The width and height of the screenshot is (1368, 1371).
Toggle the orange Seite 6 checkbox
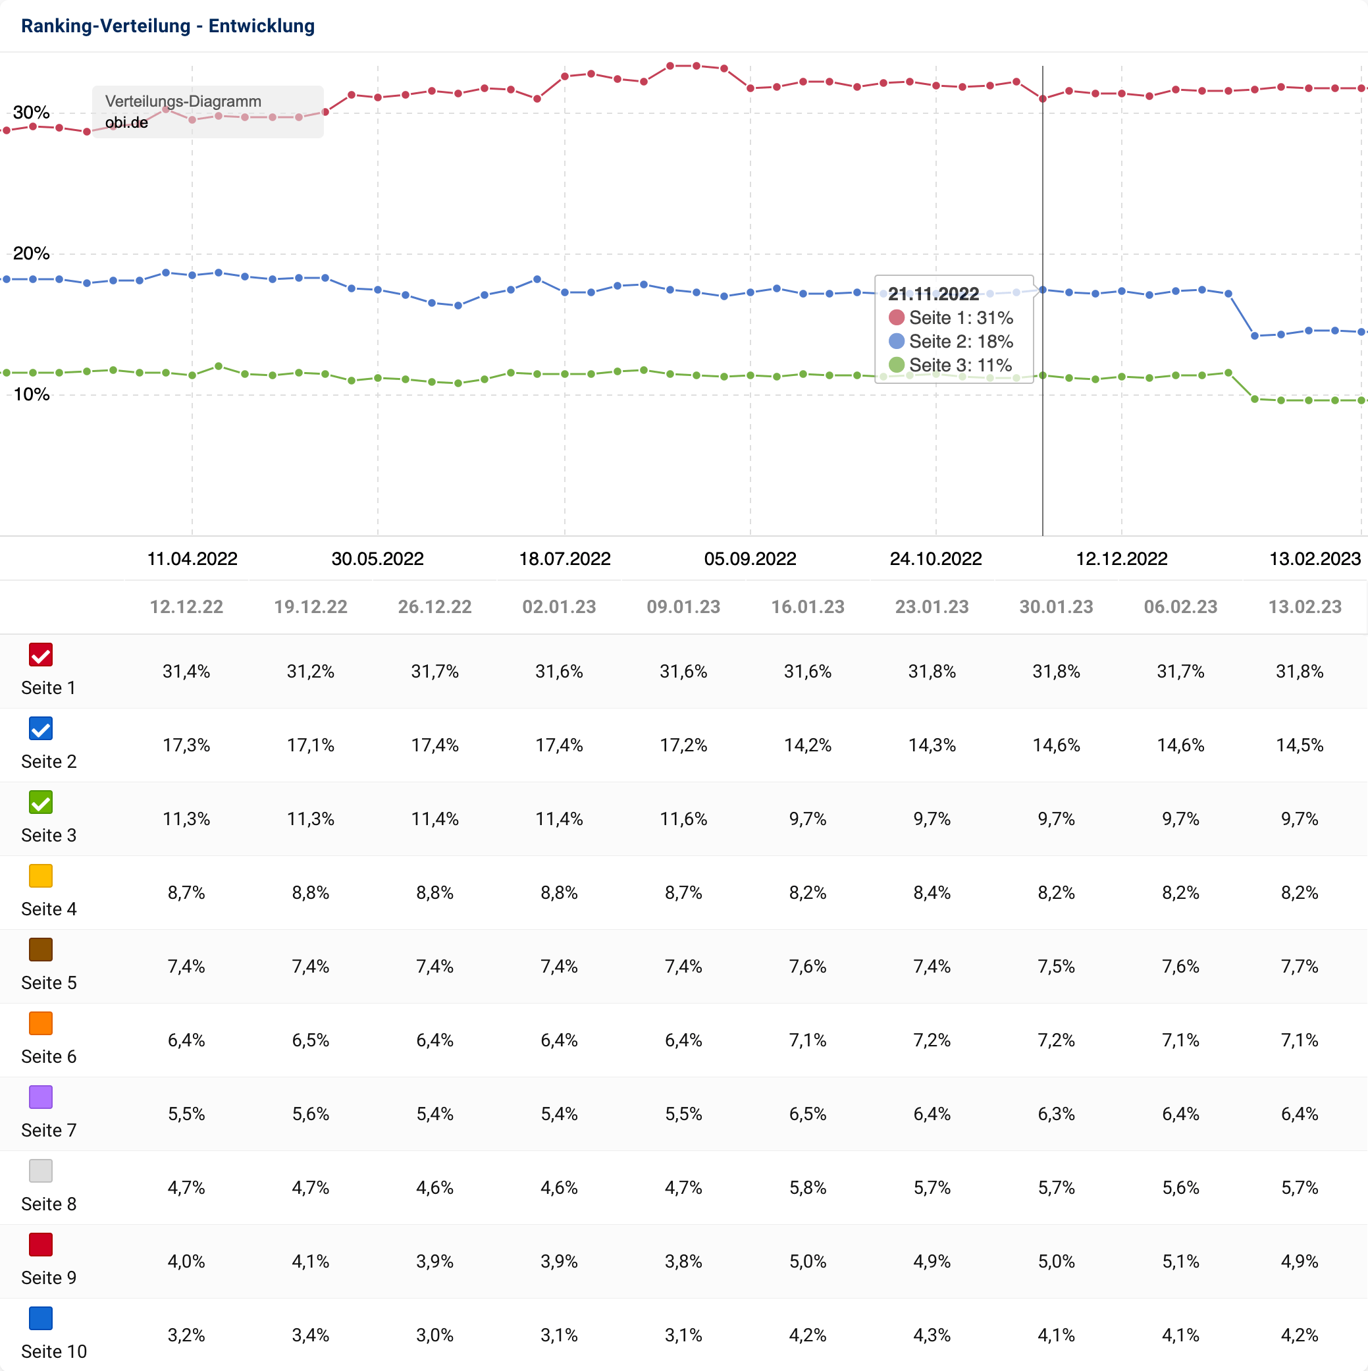tap(40, 1023)
